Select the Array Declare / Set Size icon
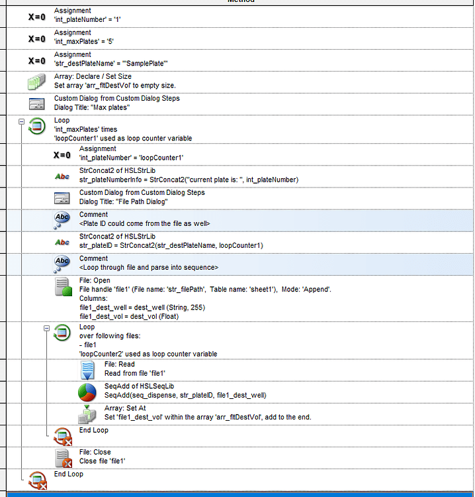 tap(36, 82)
